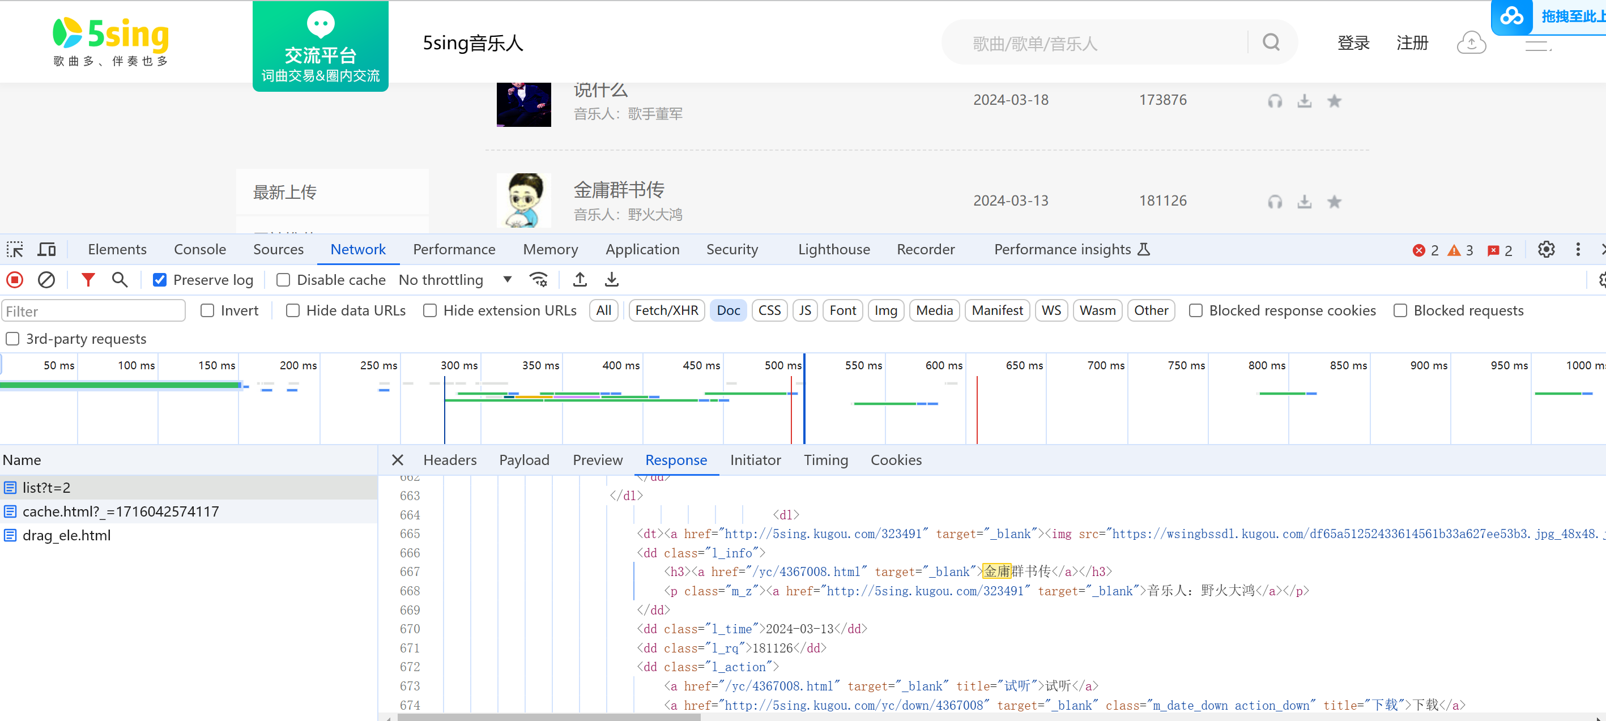Open the network search magnifier

coord(120,280)
